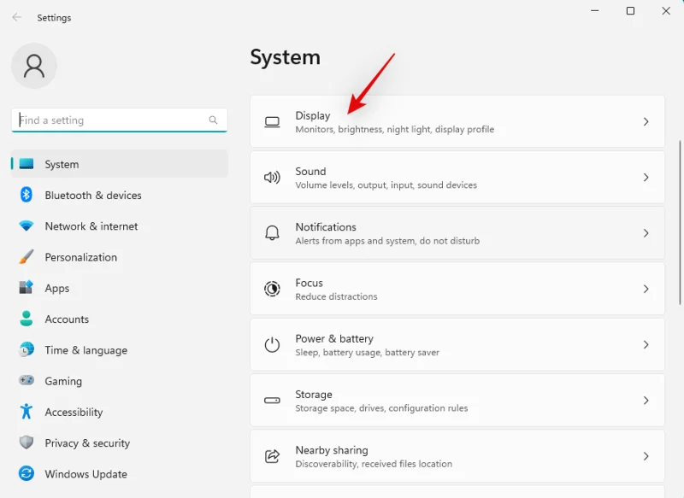The height and width of the screenshot is (498, 684).
Task: Click the Network & internet wifi icon
Action: [27, 226]
